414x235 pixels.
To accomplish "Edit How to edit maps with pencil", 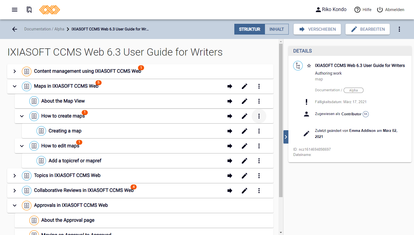I will click(x=245, y=146).
